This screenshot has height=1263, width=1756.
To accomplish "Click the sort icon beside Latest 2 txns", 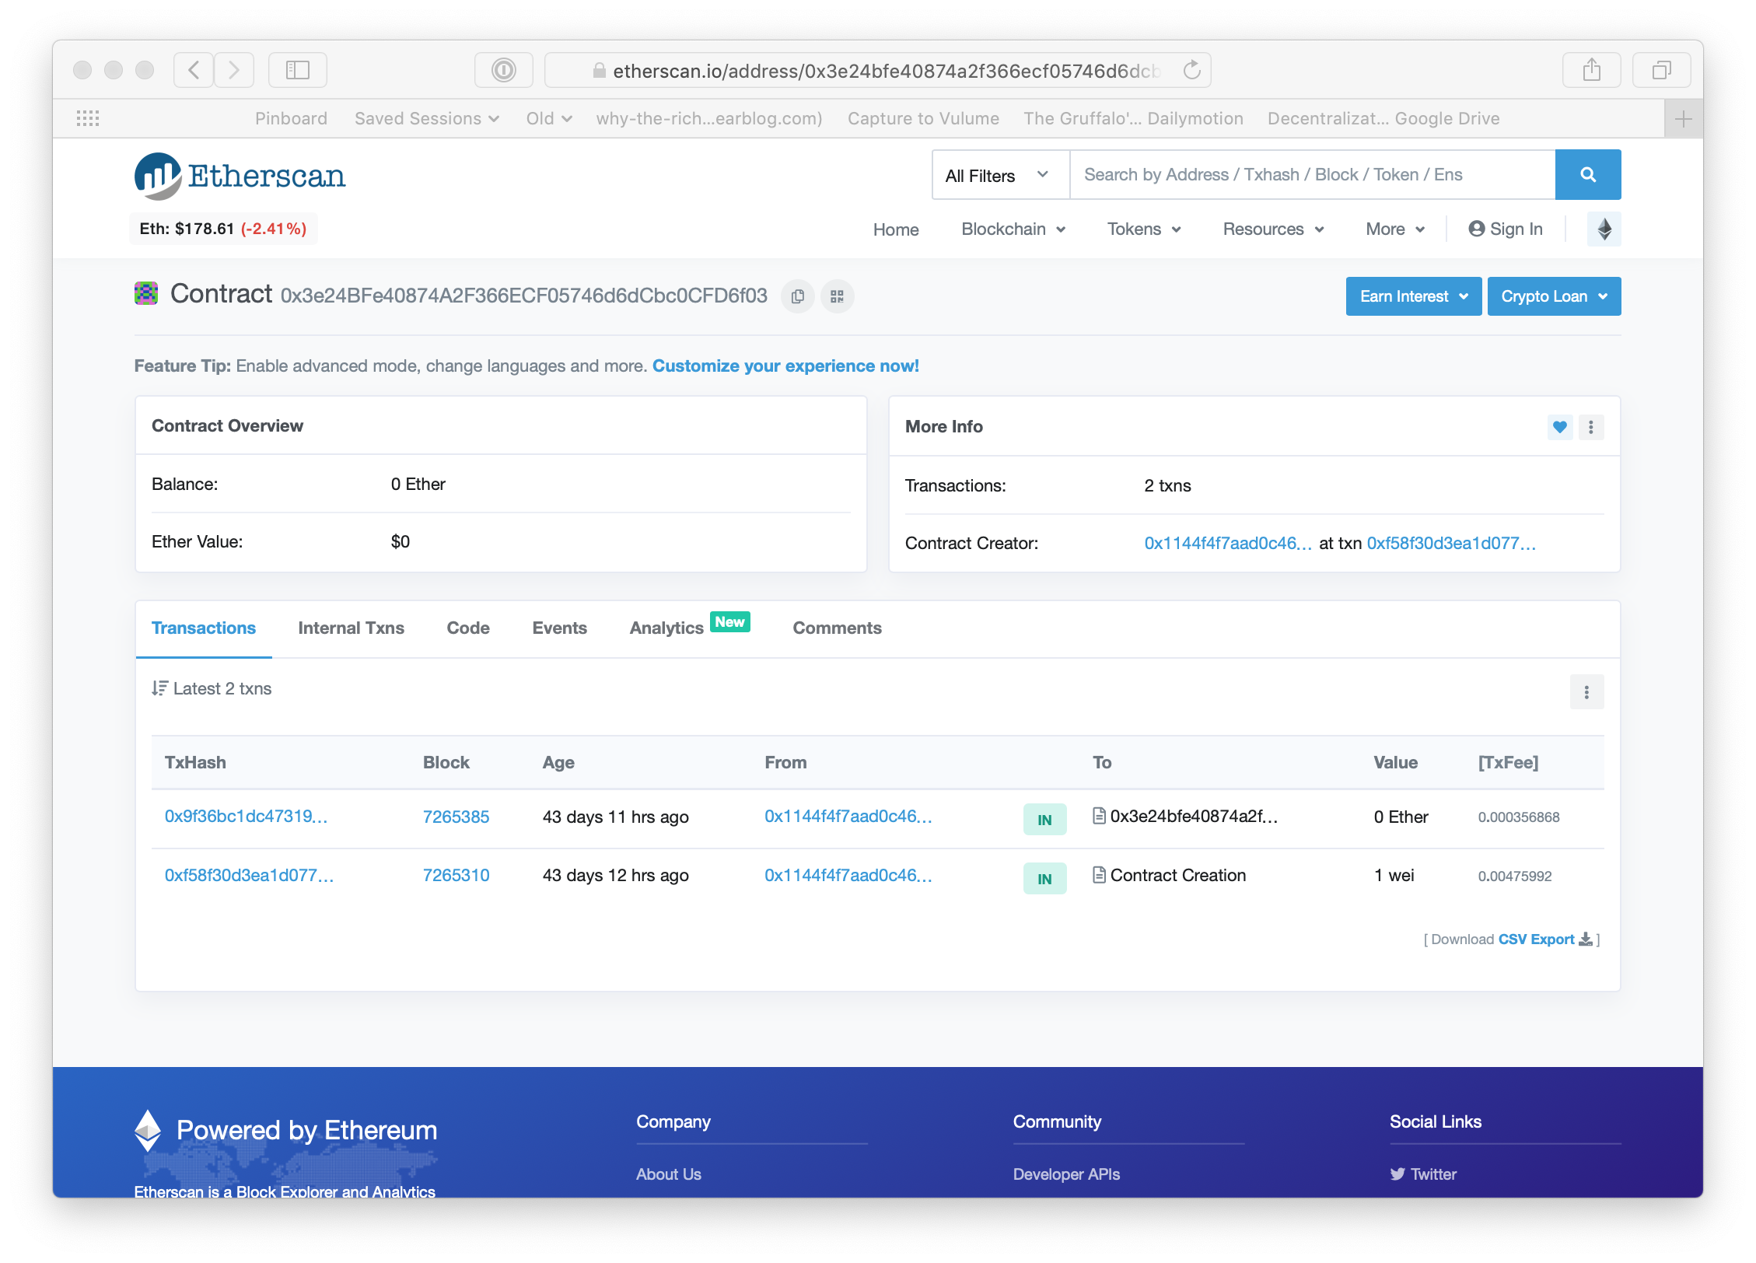I will click(159, 688).
